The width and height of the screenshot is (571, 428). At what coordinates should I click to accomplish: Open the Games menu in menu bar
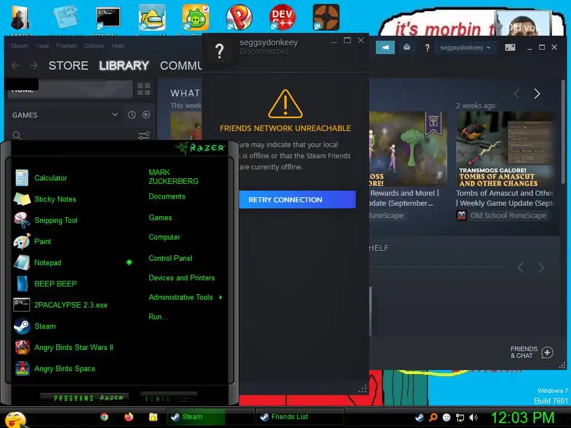[x=94, y=46]
